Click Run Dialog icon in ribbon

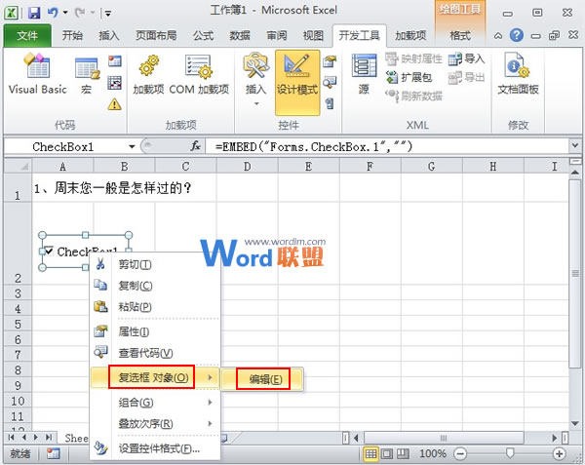330,103
